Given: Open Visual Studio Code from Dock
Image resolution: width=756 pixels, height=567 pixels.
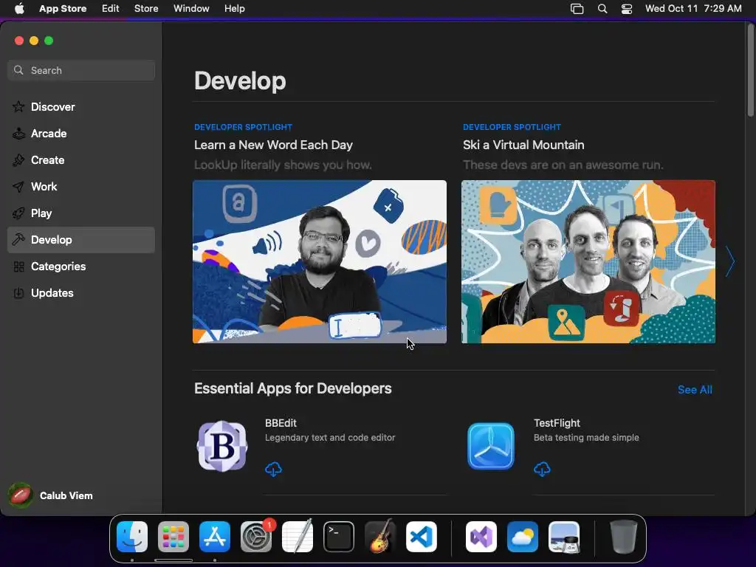Looking at the screenshot, I should (x=422, y=537).
